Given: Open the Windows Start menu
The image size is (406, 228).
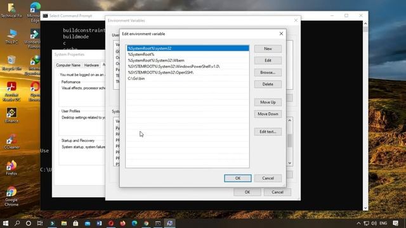Looking at the screenshot, I should 6,223.
